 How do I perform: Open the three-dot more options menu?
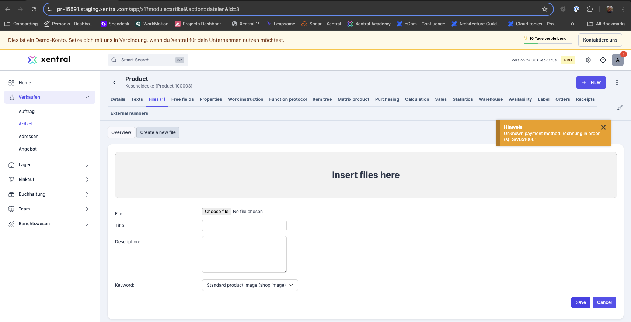(x=617, y=82)
